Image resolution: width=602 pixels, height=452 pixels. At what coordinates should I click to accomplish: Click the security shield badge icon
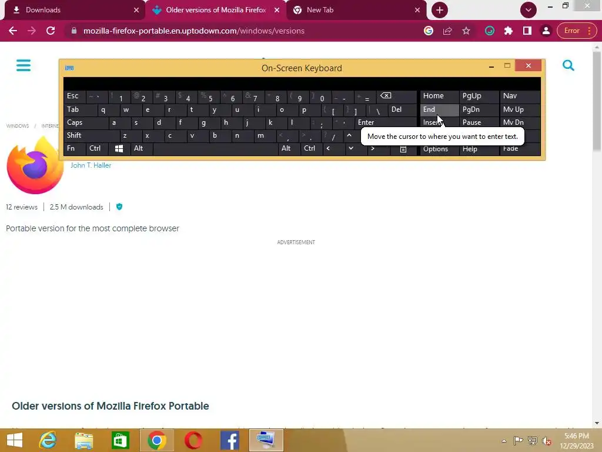pos(119,207)
